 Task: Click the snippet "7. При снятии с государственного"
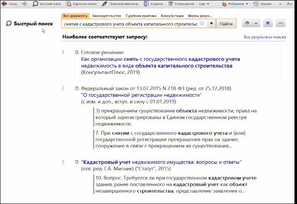171,139
